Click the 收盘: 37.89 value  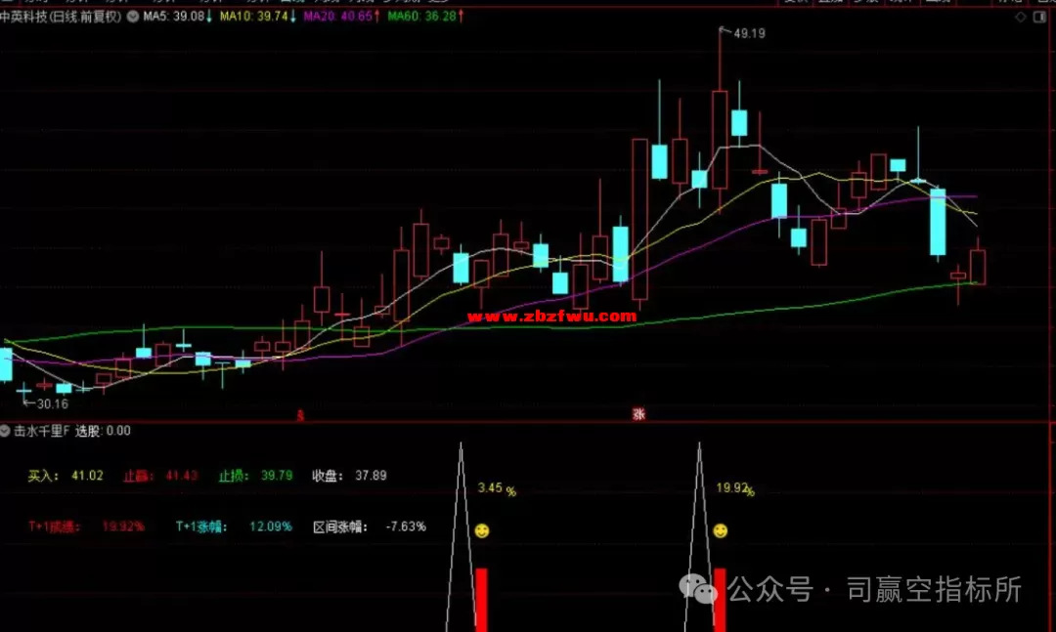349,476
